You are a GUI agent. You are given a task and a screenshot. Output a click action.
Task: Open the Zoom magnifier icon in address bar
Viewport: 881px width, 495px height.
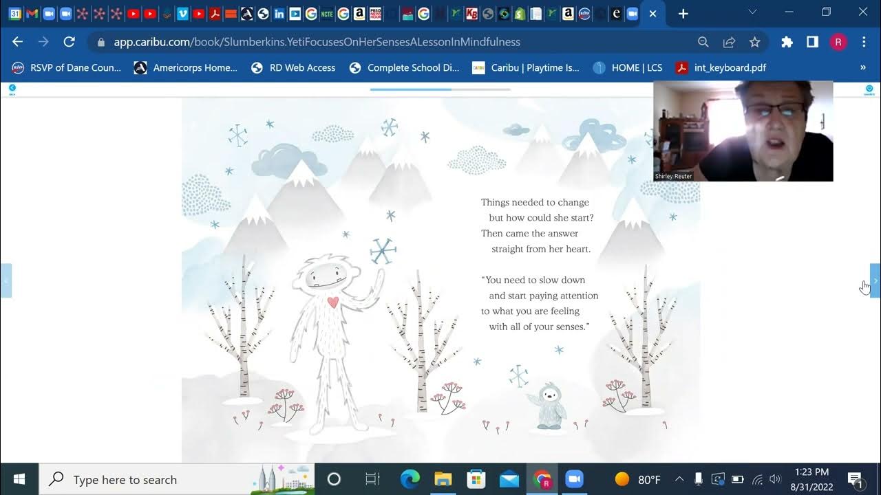[703, 42]
